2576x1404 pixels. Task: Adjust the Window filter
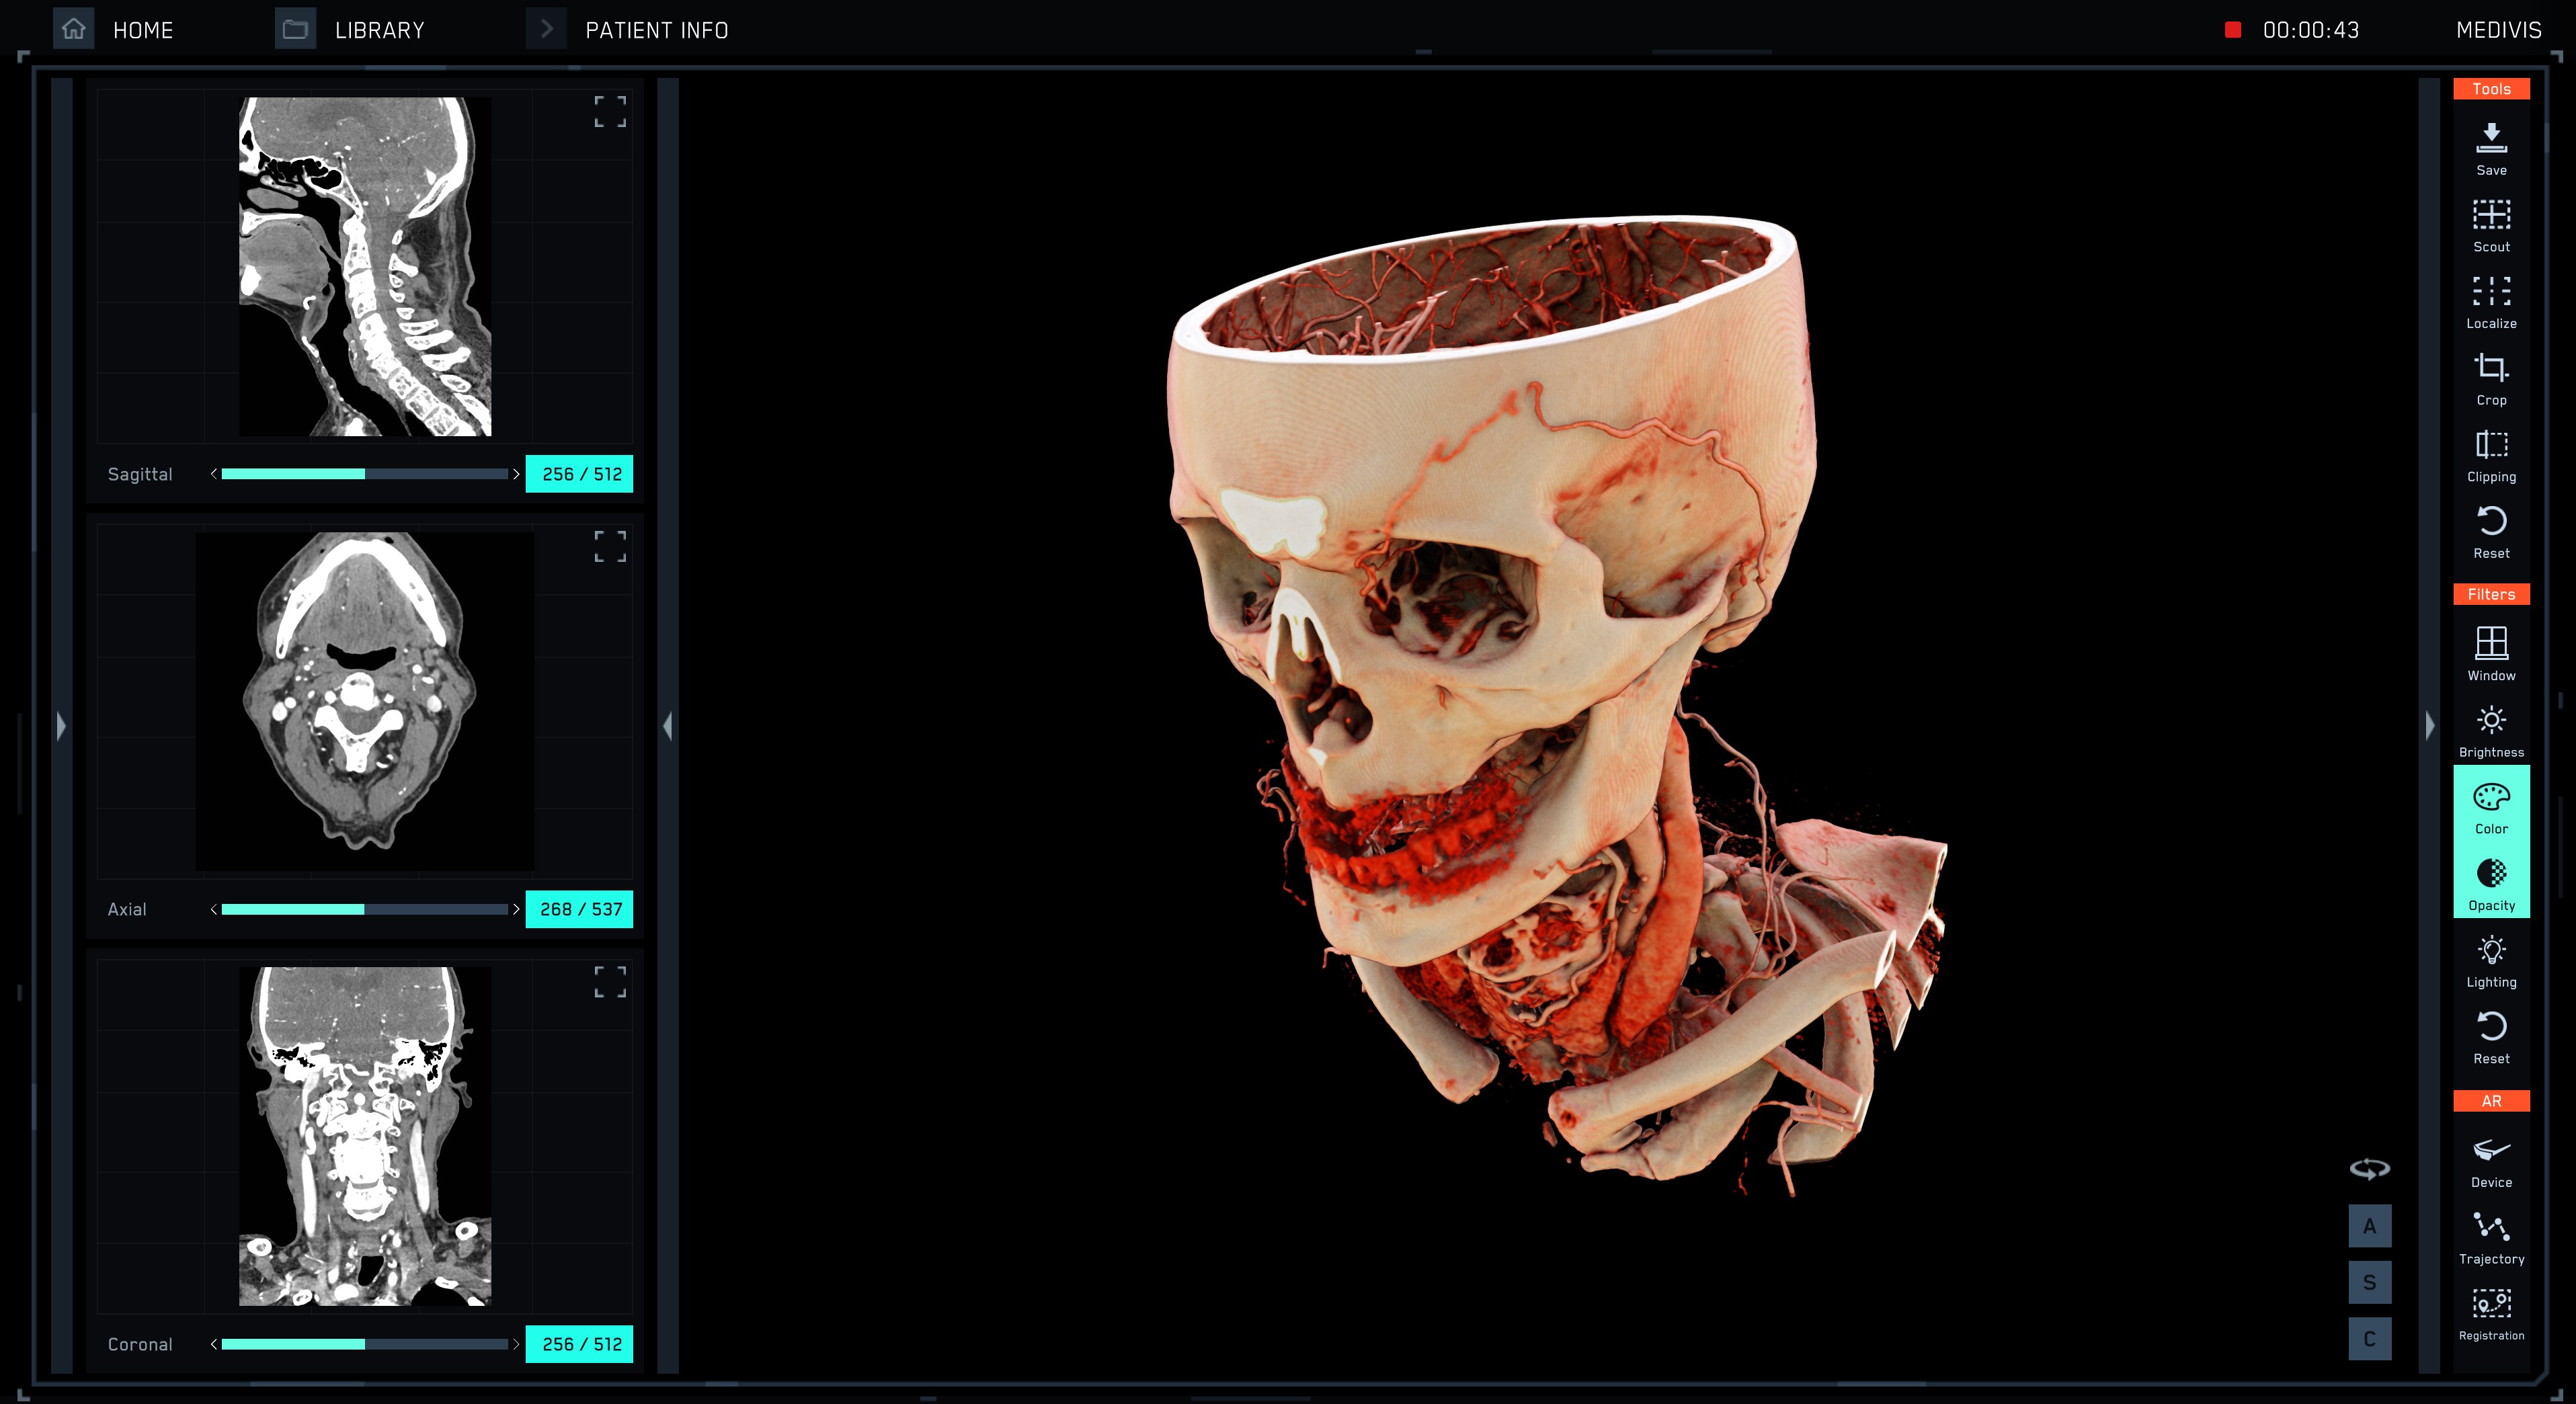tap(2491, 645)
